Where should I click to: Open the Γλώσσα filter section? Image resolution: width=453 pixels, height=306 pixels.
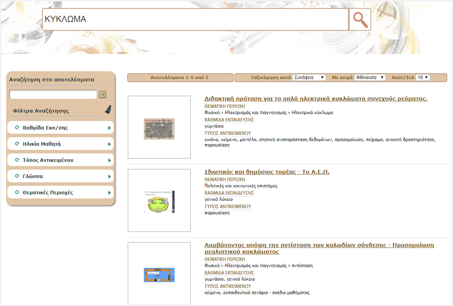pos(61,177)
